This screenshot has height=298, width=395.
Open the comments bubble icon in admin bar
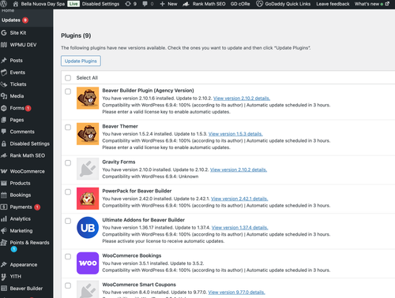pyautogui.click(x=145, y=4)
